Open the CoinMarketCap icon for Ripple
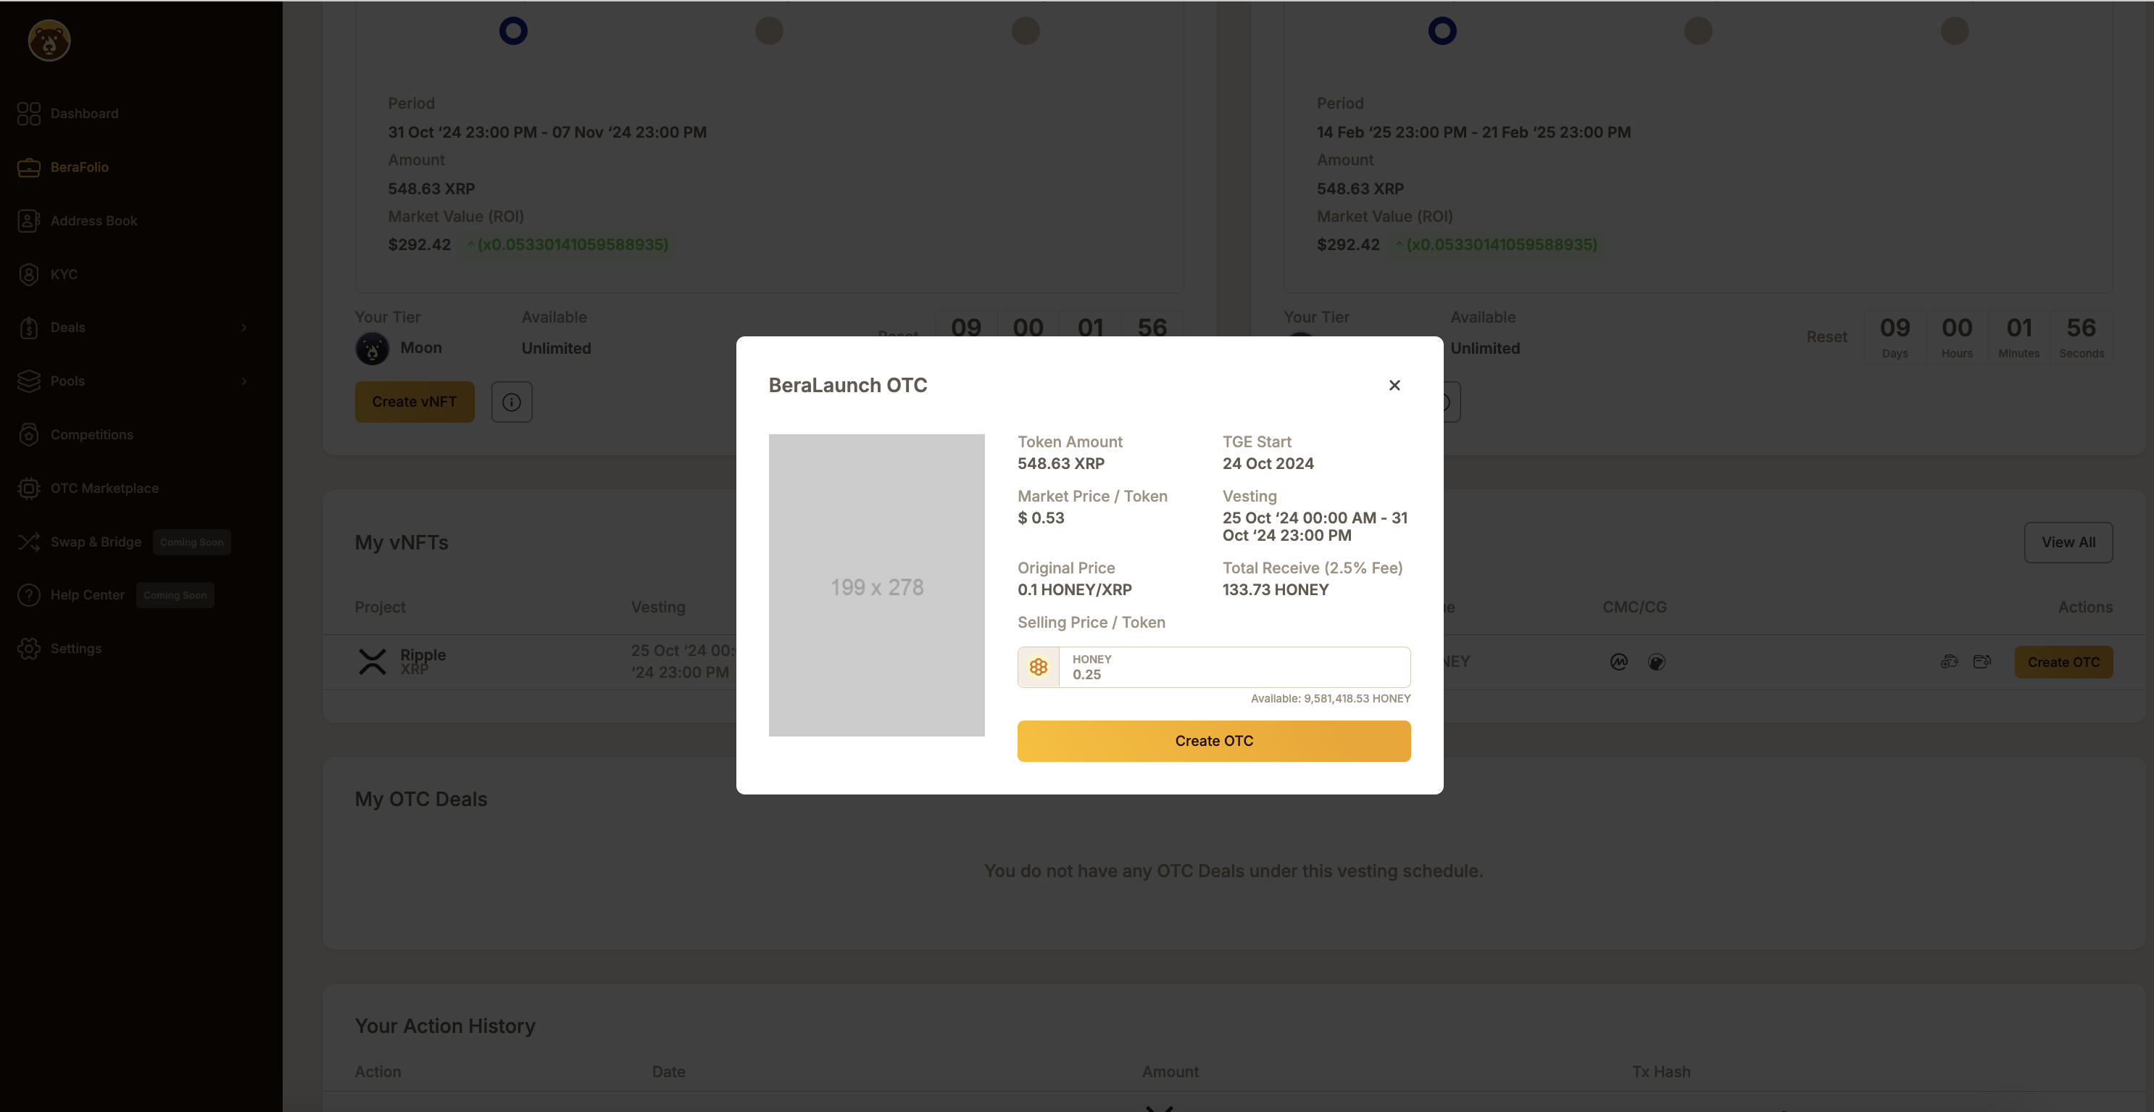 1619,662
